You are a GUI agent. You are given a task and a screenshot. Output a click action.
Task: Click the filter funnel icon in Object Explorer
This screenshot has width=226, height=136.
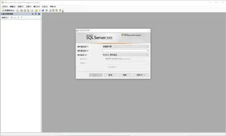point(21,17)
